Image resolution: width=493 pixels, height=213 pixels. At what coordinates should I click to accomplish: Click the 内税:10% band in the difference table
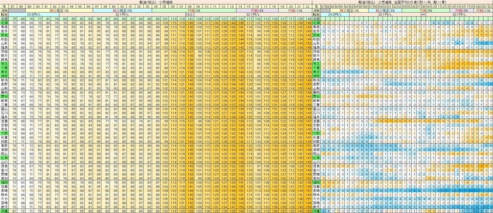click(483, 11)
